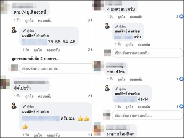The height and width of the screenshot is (138, 184).
Task: Open blurred avatar of "ตาม74ยุเสี่ยงวดนี้" commenter
Action: click(4, 7)
